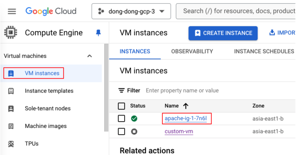This screenshot has height=155, width=296.
Task: Click the Compute Engine chip icon
Action: tap(11, 32)
